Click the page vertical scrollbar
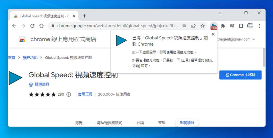The height and width of the screenshot is (138, 273). [x=264, y=57]
